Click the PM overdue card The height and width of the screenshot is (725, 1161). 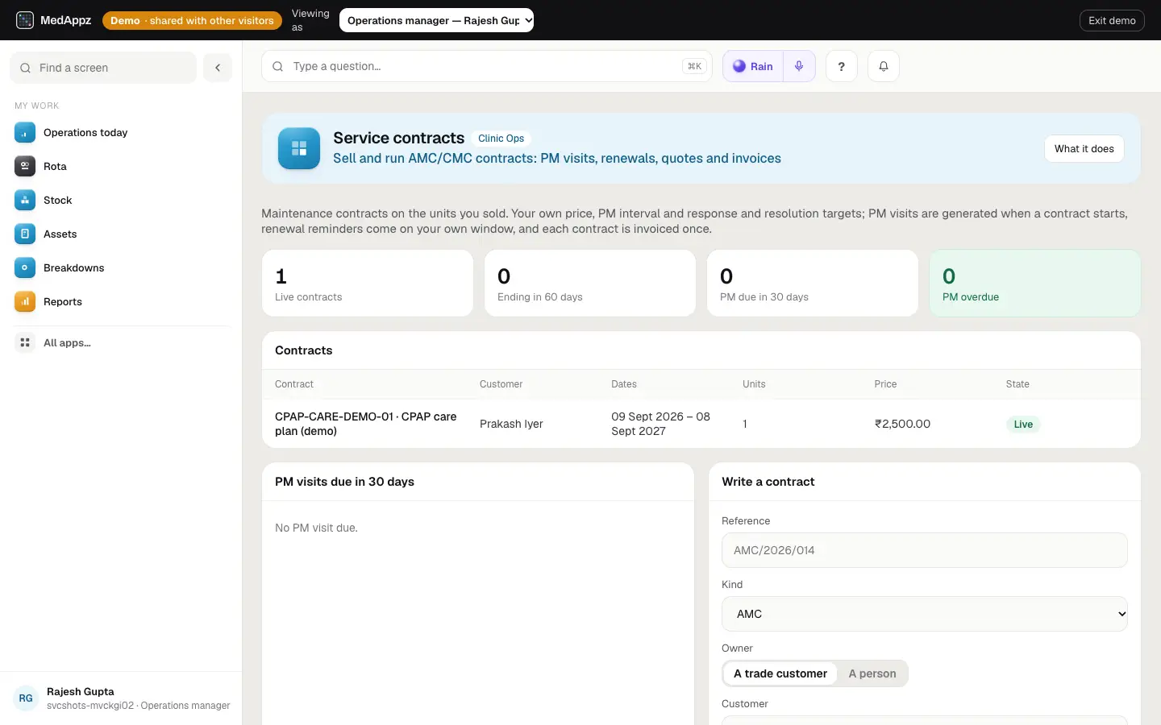pyautogui.click(x=1035, y=283)
